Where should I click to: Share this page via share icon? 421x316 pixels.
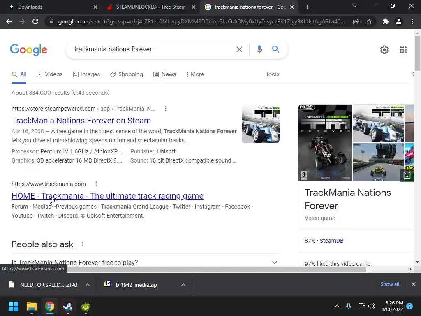(356, 21)
